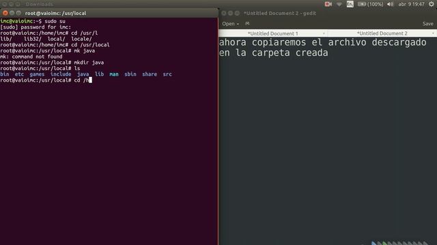Screen dimensions: 437x245
Task: Click the Save button in gedit
Action: (x=428, y=24)
